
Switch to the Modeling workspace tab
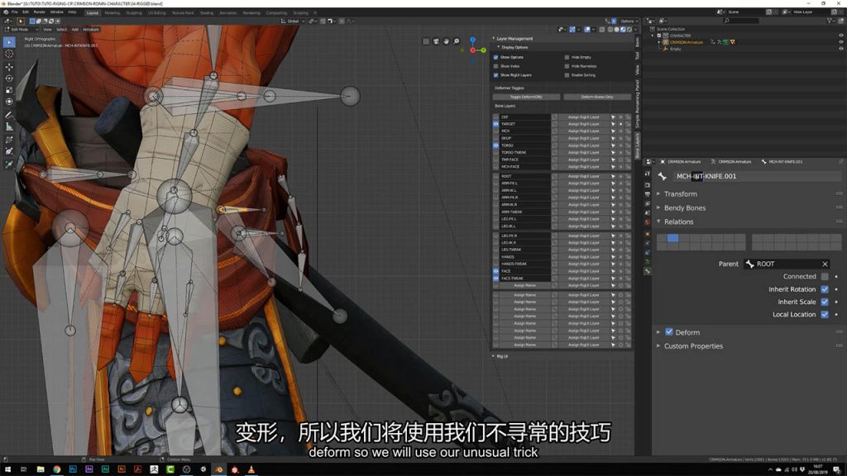[112, 12]
